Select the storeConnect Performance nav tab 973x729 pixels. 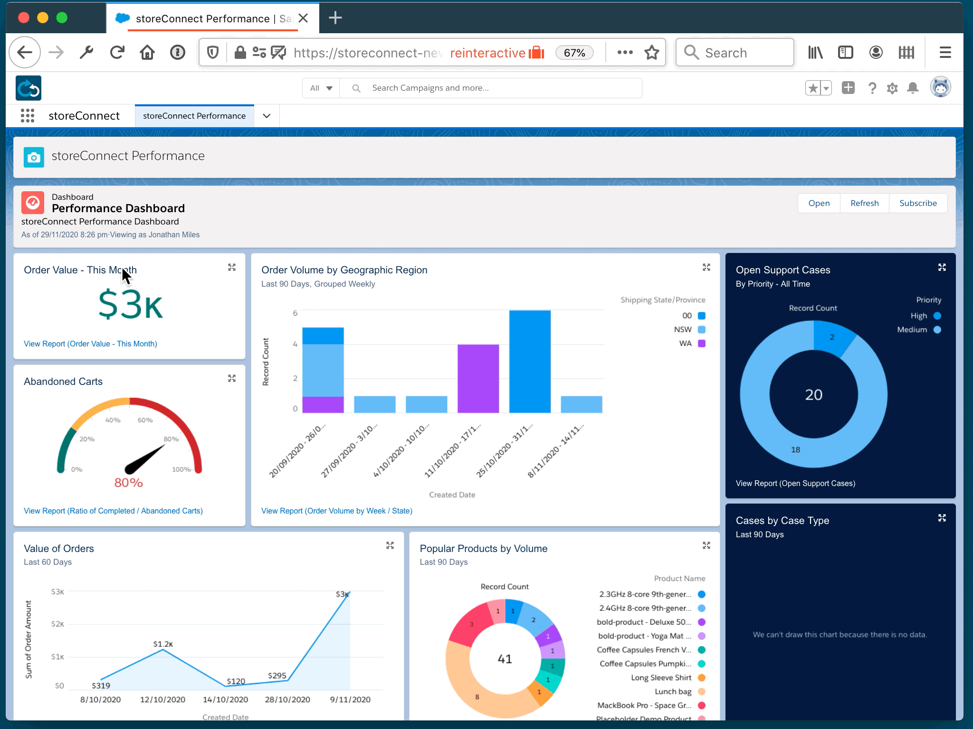pyautogui.click(x=194, y=116)
